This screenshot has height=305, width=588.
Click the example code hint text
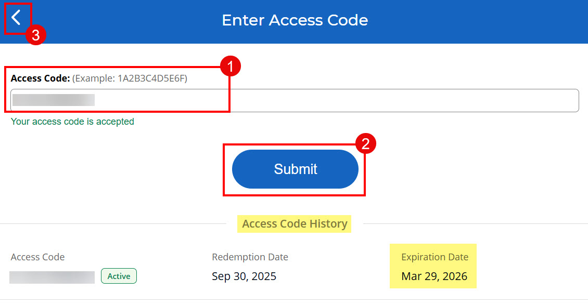(x=130, y=78)
